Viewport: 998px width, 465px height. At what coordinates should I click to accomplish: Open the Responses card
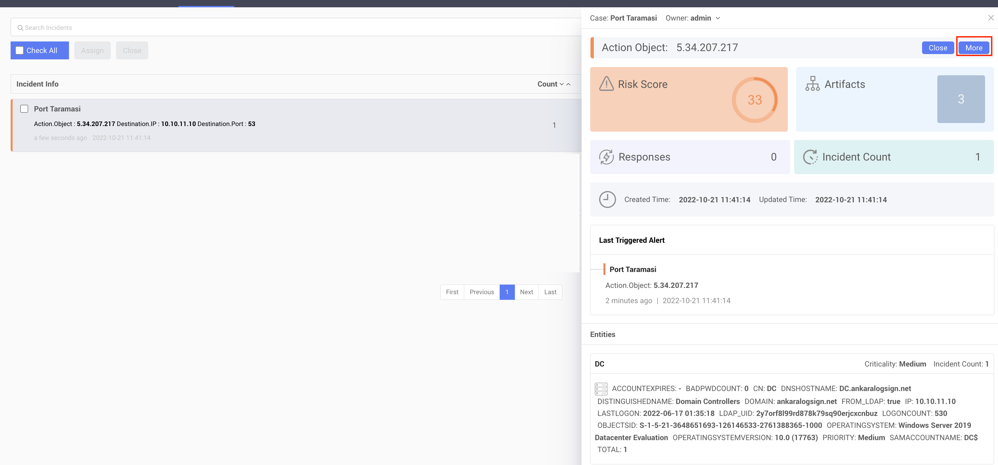(690, 157)
